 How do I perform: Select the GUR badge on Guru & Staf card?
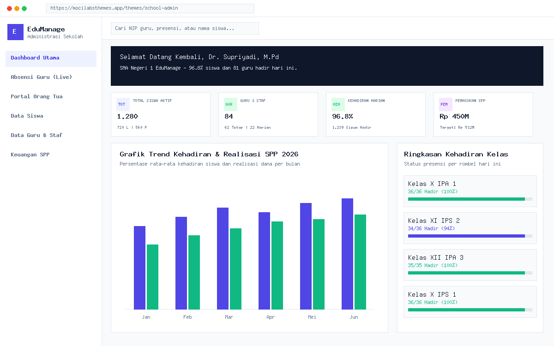tap(230, 104)
